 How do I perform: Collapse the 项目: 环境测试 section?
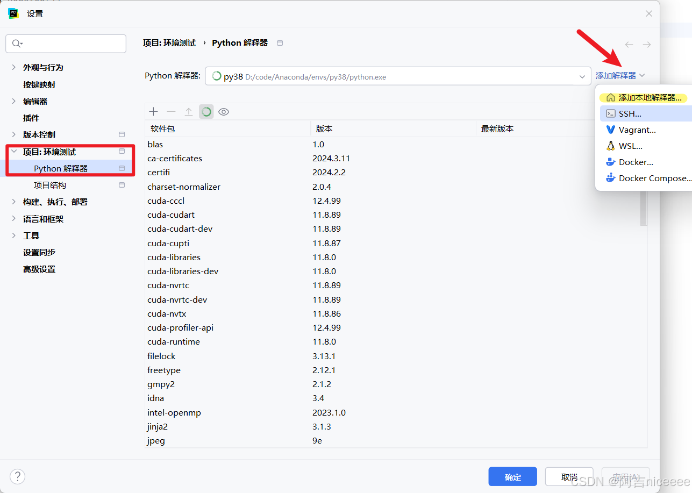pos(14,152)
